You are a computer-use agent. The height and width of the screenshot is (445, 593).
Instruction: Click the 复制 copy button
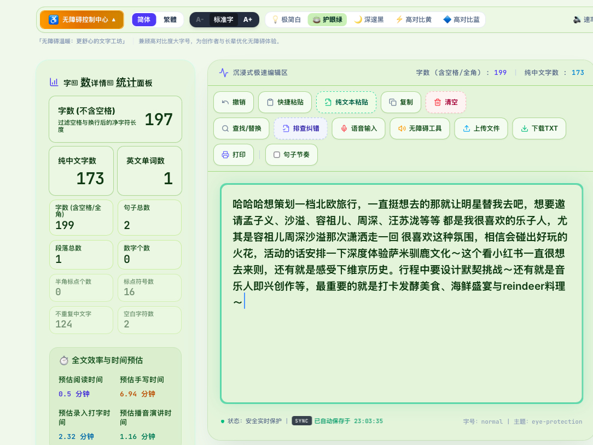(x=401, y=102)
